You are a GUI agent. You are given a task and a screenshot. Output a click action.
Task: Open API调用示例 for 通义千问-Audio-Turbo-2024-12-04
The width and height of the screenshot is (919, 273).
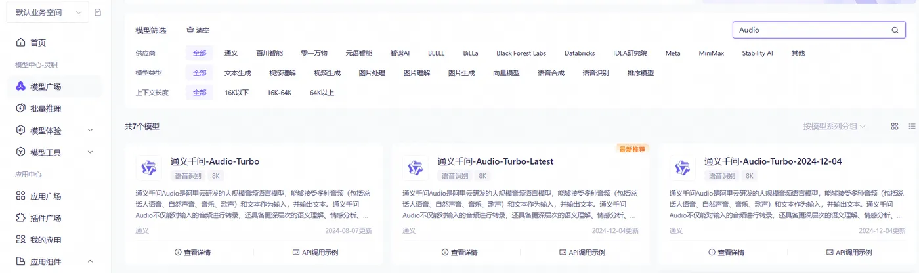tap(849, 253)
